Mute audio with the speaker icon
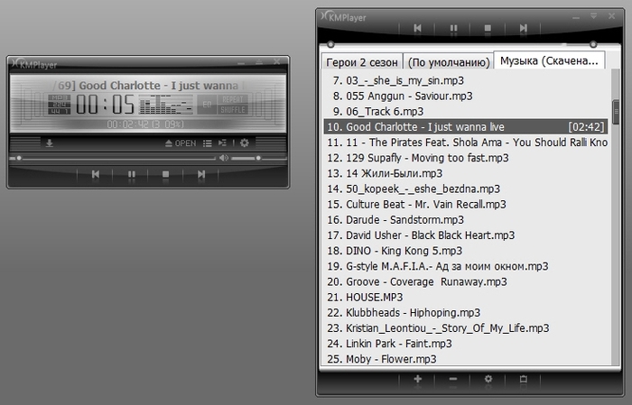 click(x=224, y=158)
